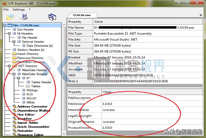Collapse the MetaData Streams tree branch
This screenshot has height=138, width=206.
pos(14,74)
